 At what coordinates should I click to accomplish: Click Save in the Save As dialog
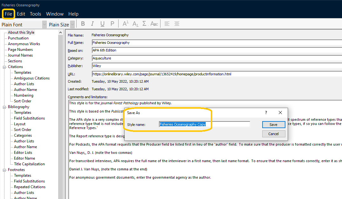(x=273, y=125)
